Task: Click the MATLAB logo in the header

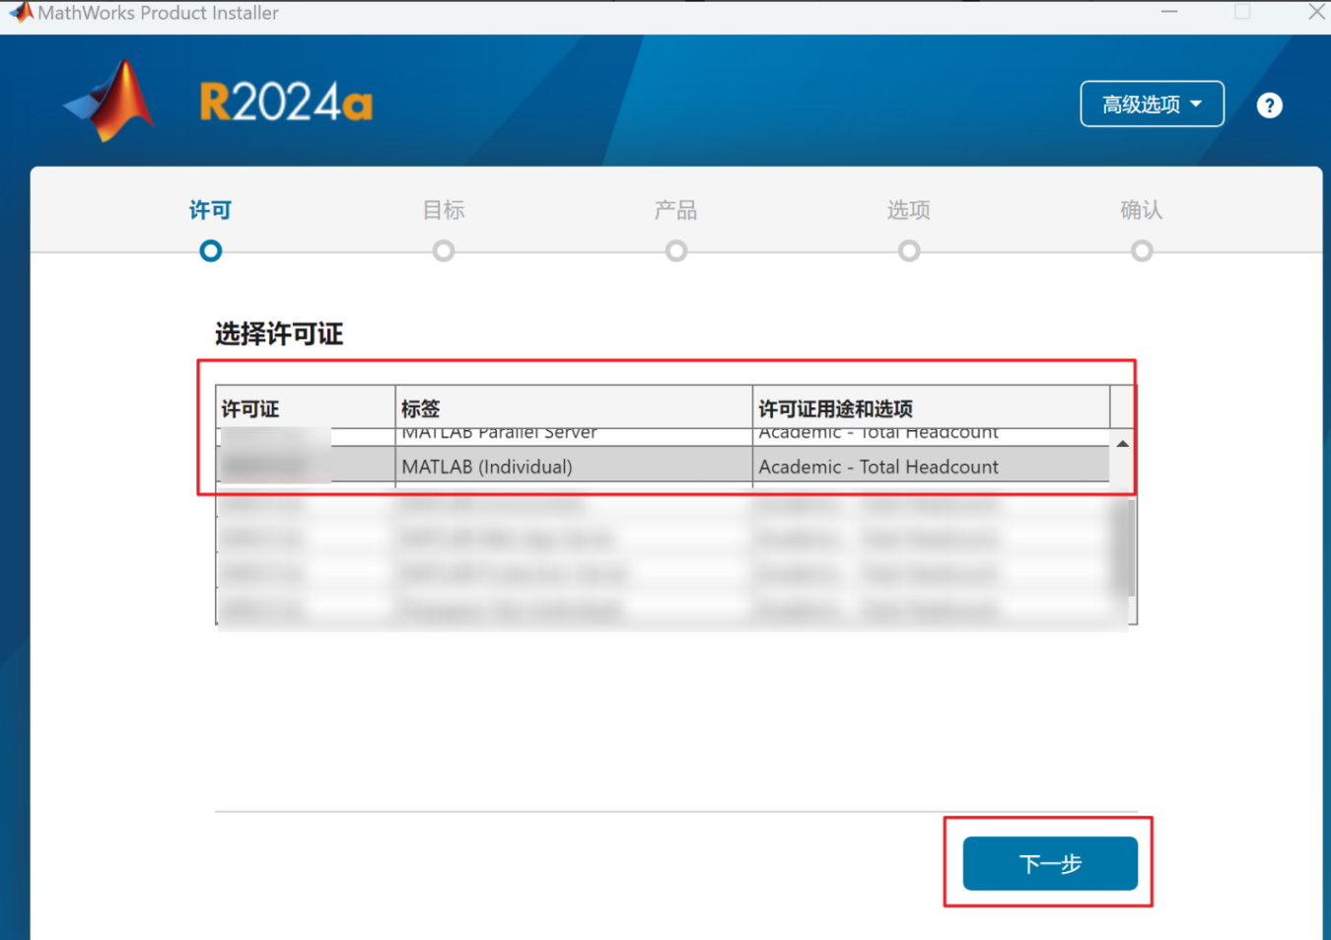Action: point(109,101)
